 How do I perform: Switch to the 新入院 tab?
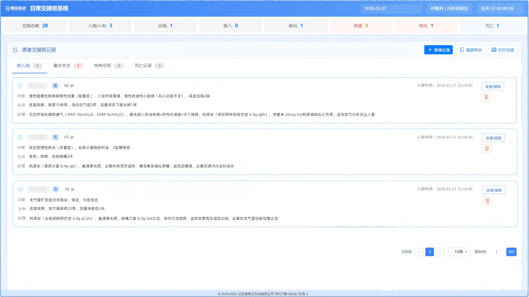click(29, 66)
